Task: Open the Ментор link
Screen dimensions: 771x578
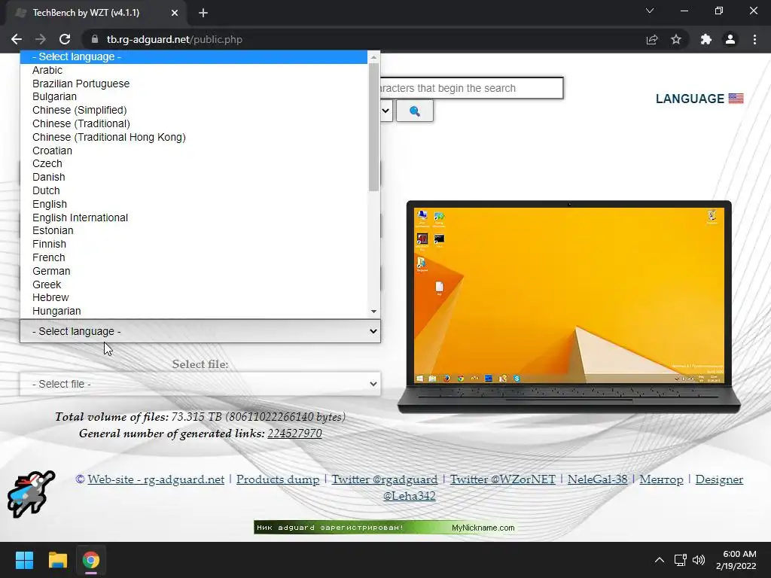Action: (x=661, y=479)
